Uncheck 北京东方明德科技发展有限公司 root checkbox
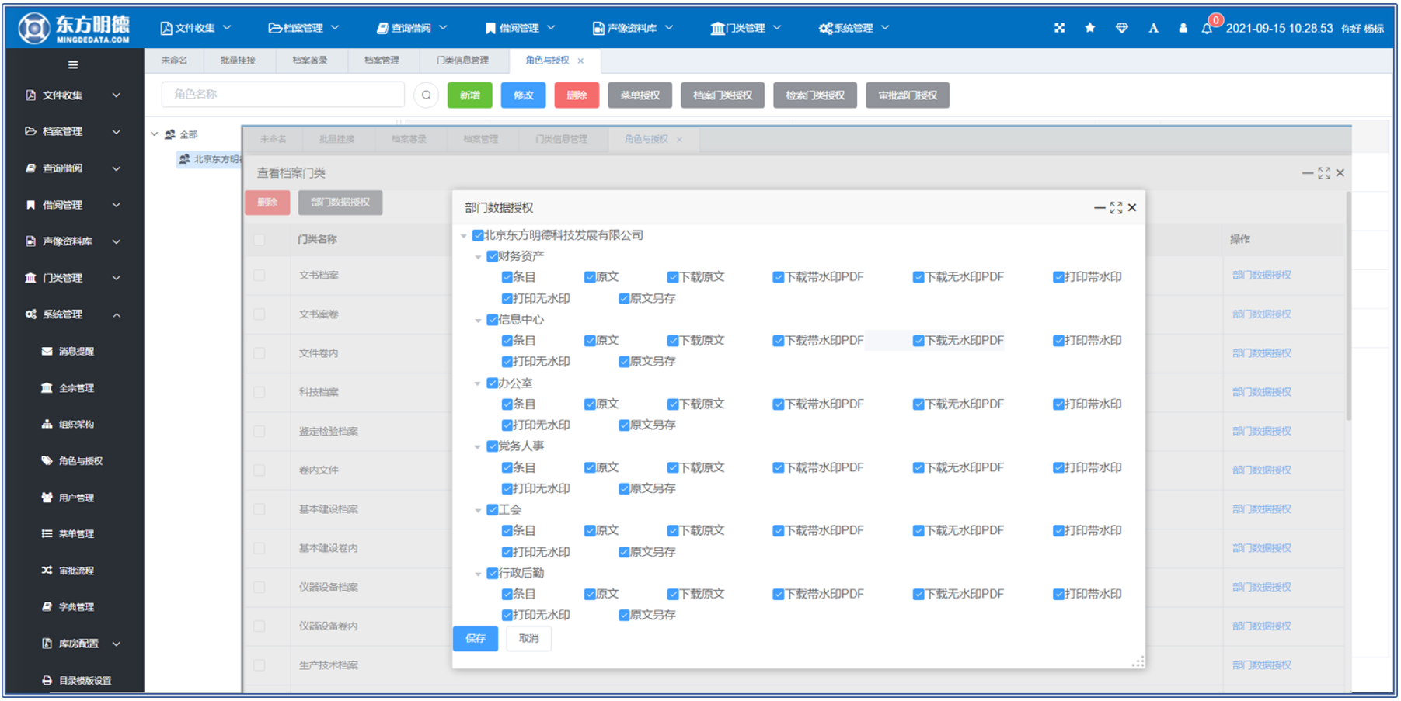1401x701 pixels. coord(478,235)
